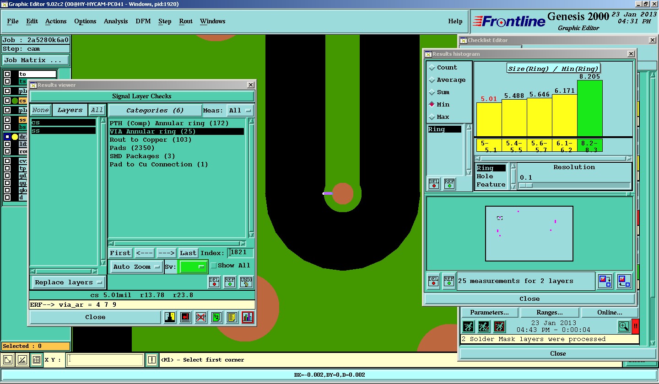Open the Job Matrix ... button

[x=36, y=60]
